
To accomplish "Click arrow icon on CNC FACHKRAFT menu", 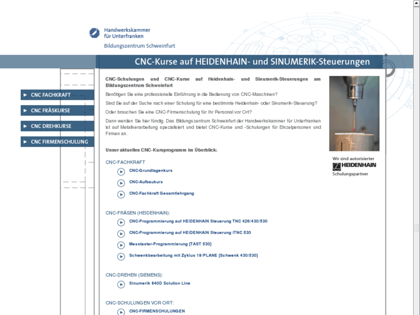I will [x=25, y=95].
